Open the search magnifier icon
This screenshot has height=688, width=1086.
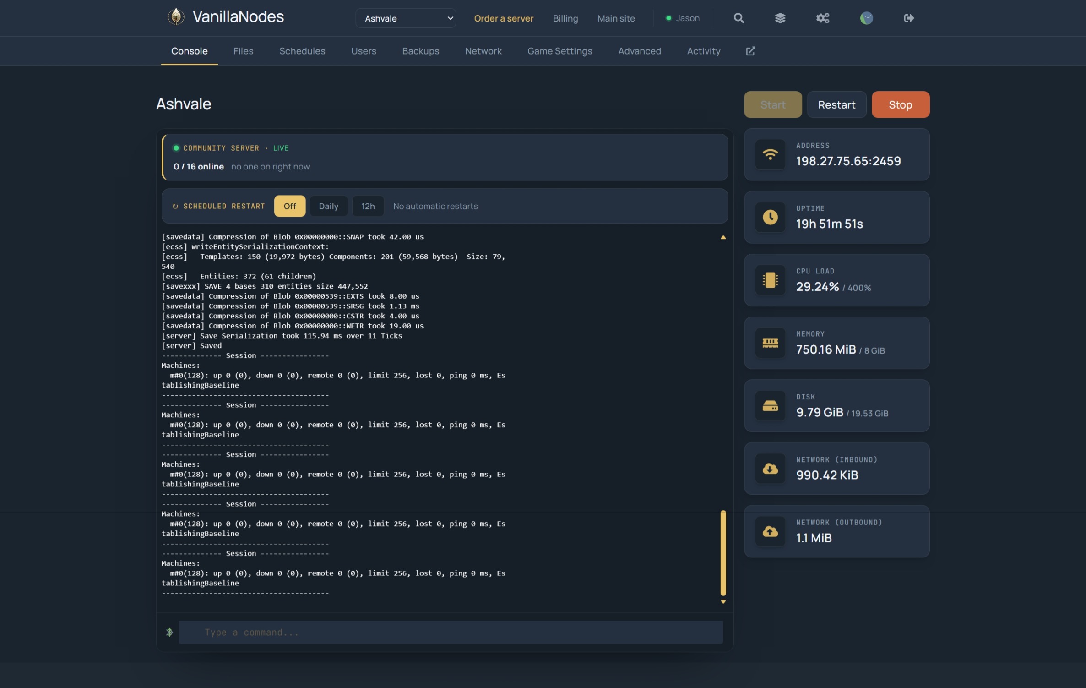(x=738, y=18)
